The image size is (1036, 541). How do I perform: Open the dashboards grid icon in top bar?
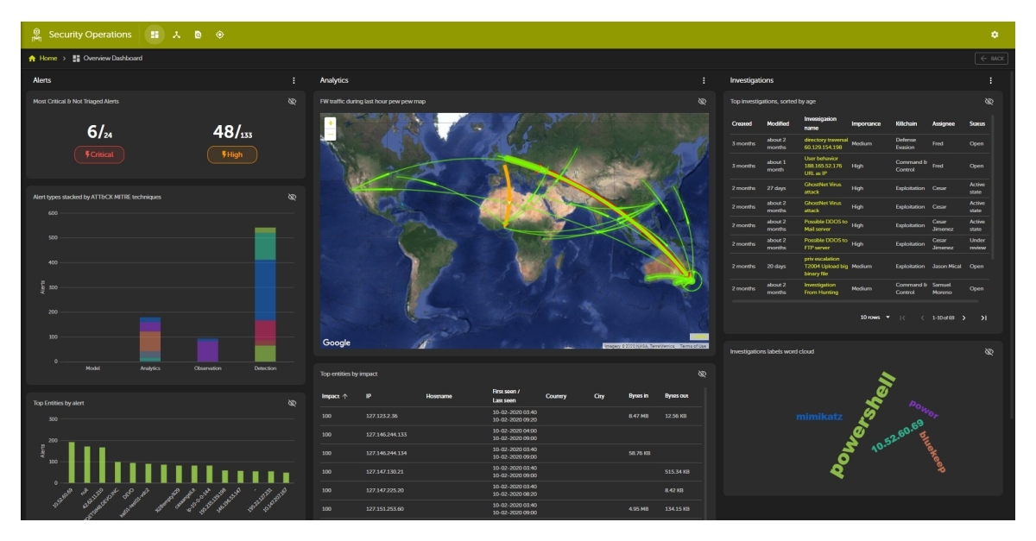155,33
